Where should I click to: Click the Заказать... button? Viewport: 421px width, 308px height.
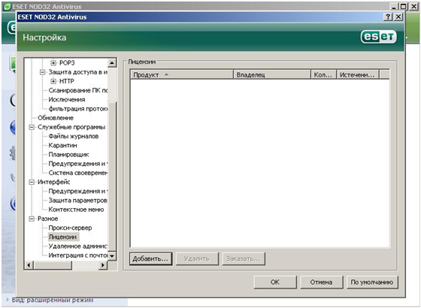pyautogui.click(x=244, y=259)
